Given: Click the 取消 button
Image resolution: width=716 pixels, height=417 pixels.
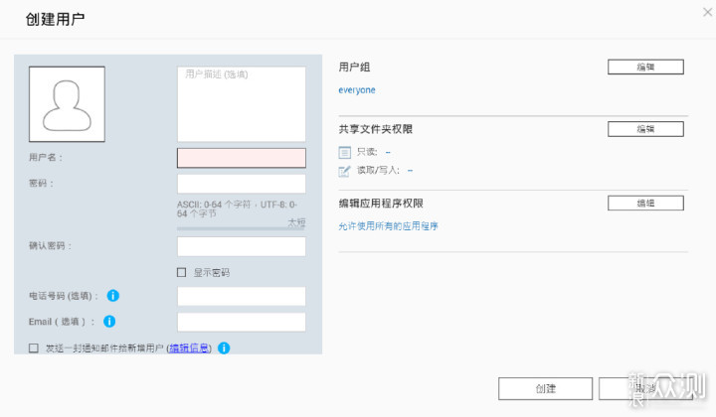Looking at the screenshot, I should (x=646, y=389).
